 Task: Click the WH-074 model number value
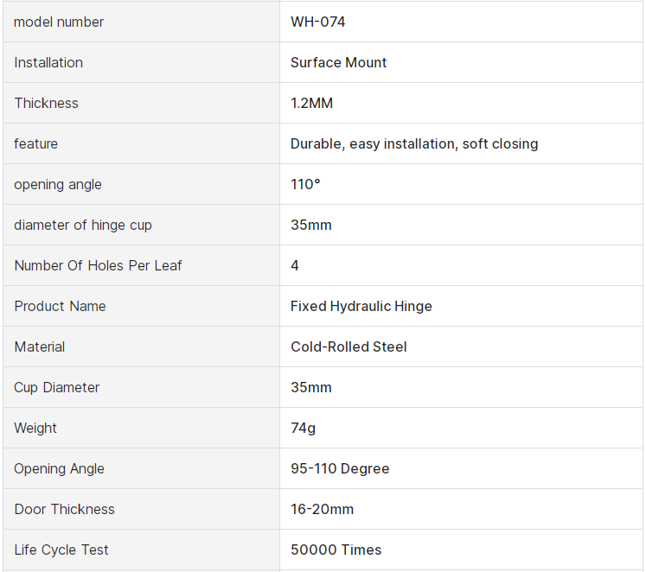(317, 22)
